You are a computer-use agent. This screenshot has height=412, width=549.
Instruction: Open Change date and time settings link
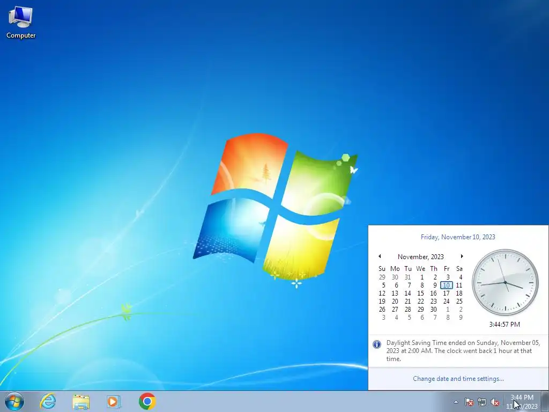click(x=458, y=379)
